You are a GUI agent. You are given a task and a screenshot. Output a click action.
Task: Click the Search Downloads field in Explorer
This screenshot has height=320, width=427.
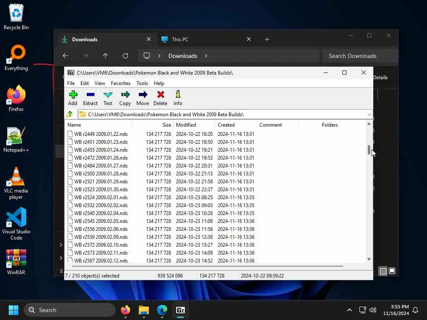pyautogui.click(x=360, y=56)
